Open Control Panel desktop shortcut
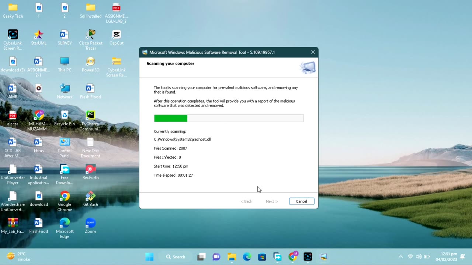 click(65, 148)
